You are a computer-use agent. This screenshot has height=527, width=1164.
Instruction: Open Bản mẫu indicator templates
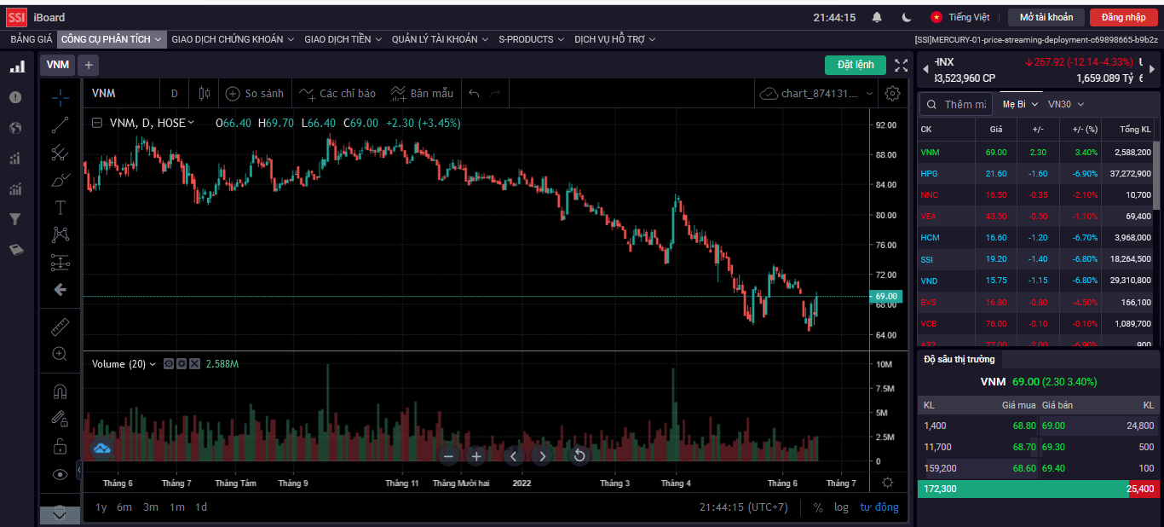(422, 93)
